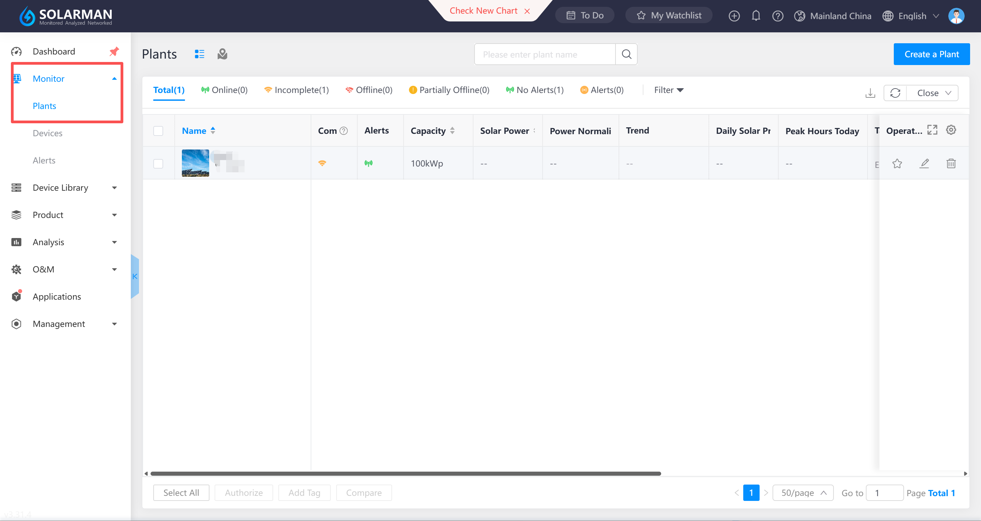981x521 pixels.
Task: Switch to map view of plants
Action: coord(222,54)
